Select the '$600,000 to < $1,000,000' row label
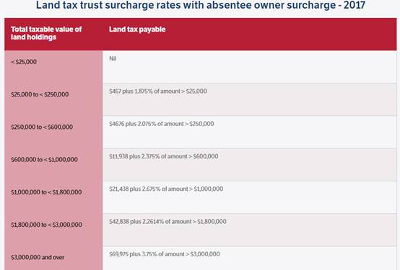 (44, 160)
